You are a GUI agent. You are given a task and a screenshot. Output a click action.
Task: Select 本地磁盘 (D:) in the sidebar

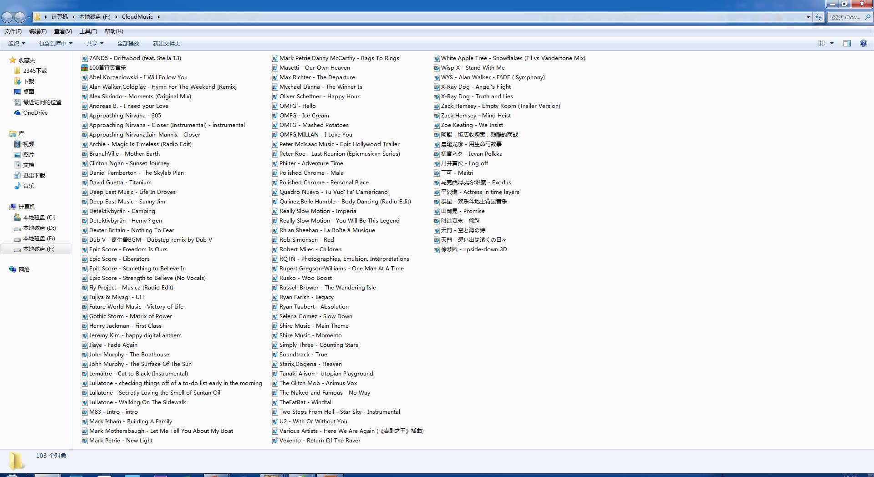click(x=40, y=228)
